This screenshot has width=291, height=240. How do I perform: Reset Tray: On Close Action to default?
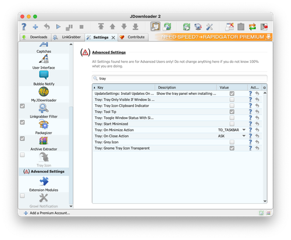pyautogui.click(x=257, y=136)
